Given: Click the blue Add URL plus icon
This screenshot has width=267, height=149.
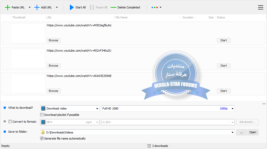Looking at the screenshot, I should pyautogui.click(x=37, y=7).
